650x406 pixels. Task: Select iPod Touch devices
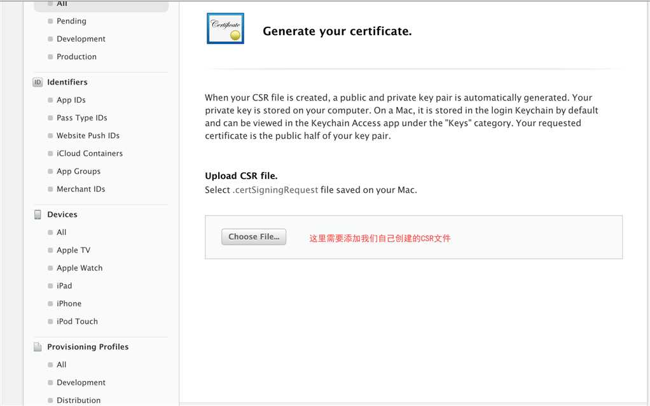pyautogui.click(x=77, y=321)
